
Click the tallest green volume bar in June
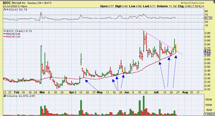144,106
